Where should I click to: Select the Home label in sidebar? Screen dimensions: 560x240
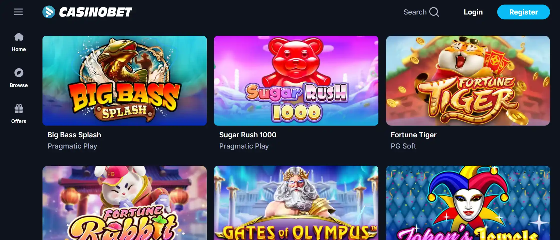[x=19, y=49]
